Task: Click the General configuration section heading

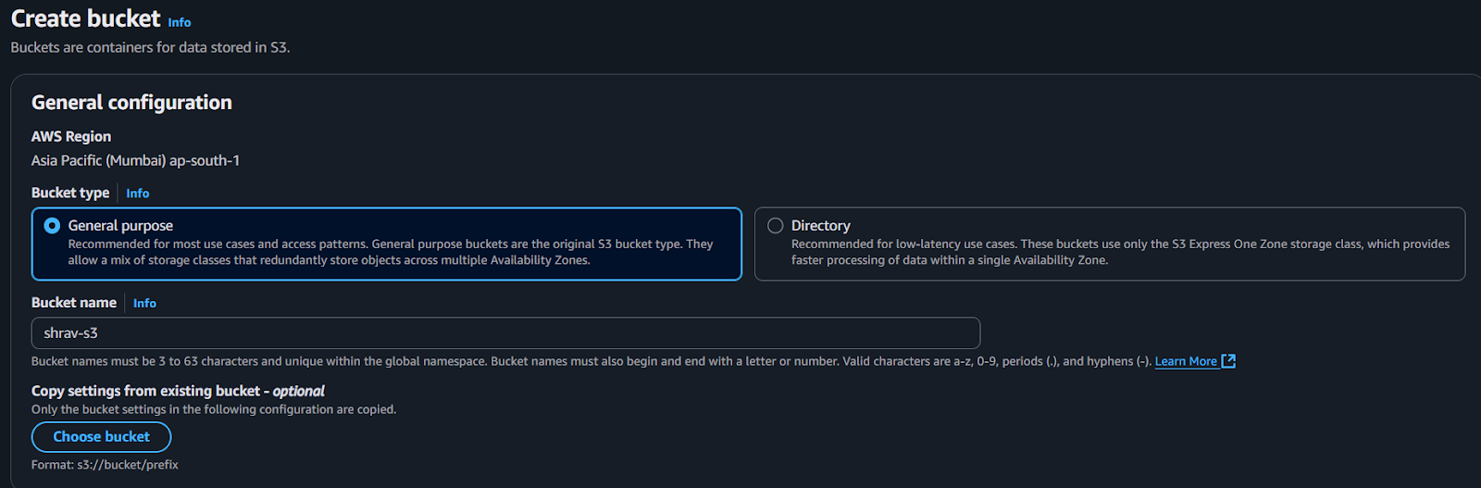Action: pos(131,103)
